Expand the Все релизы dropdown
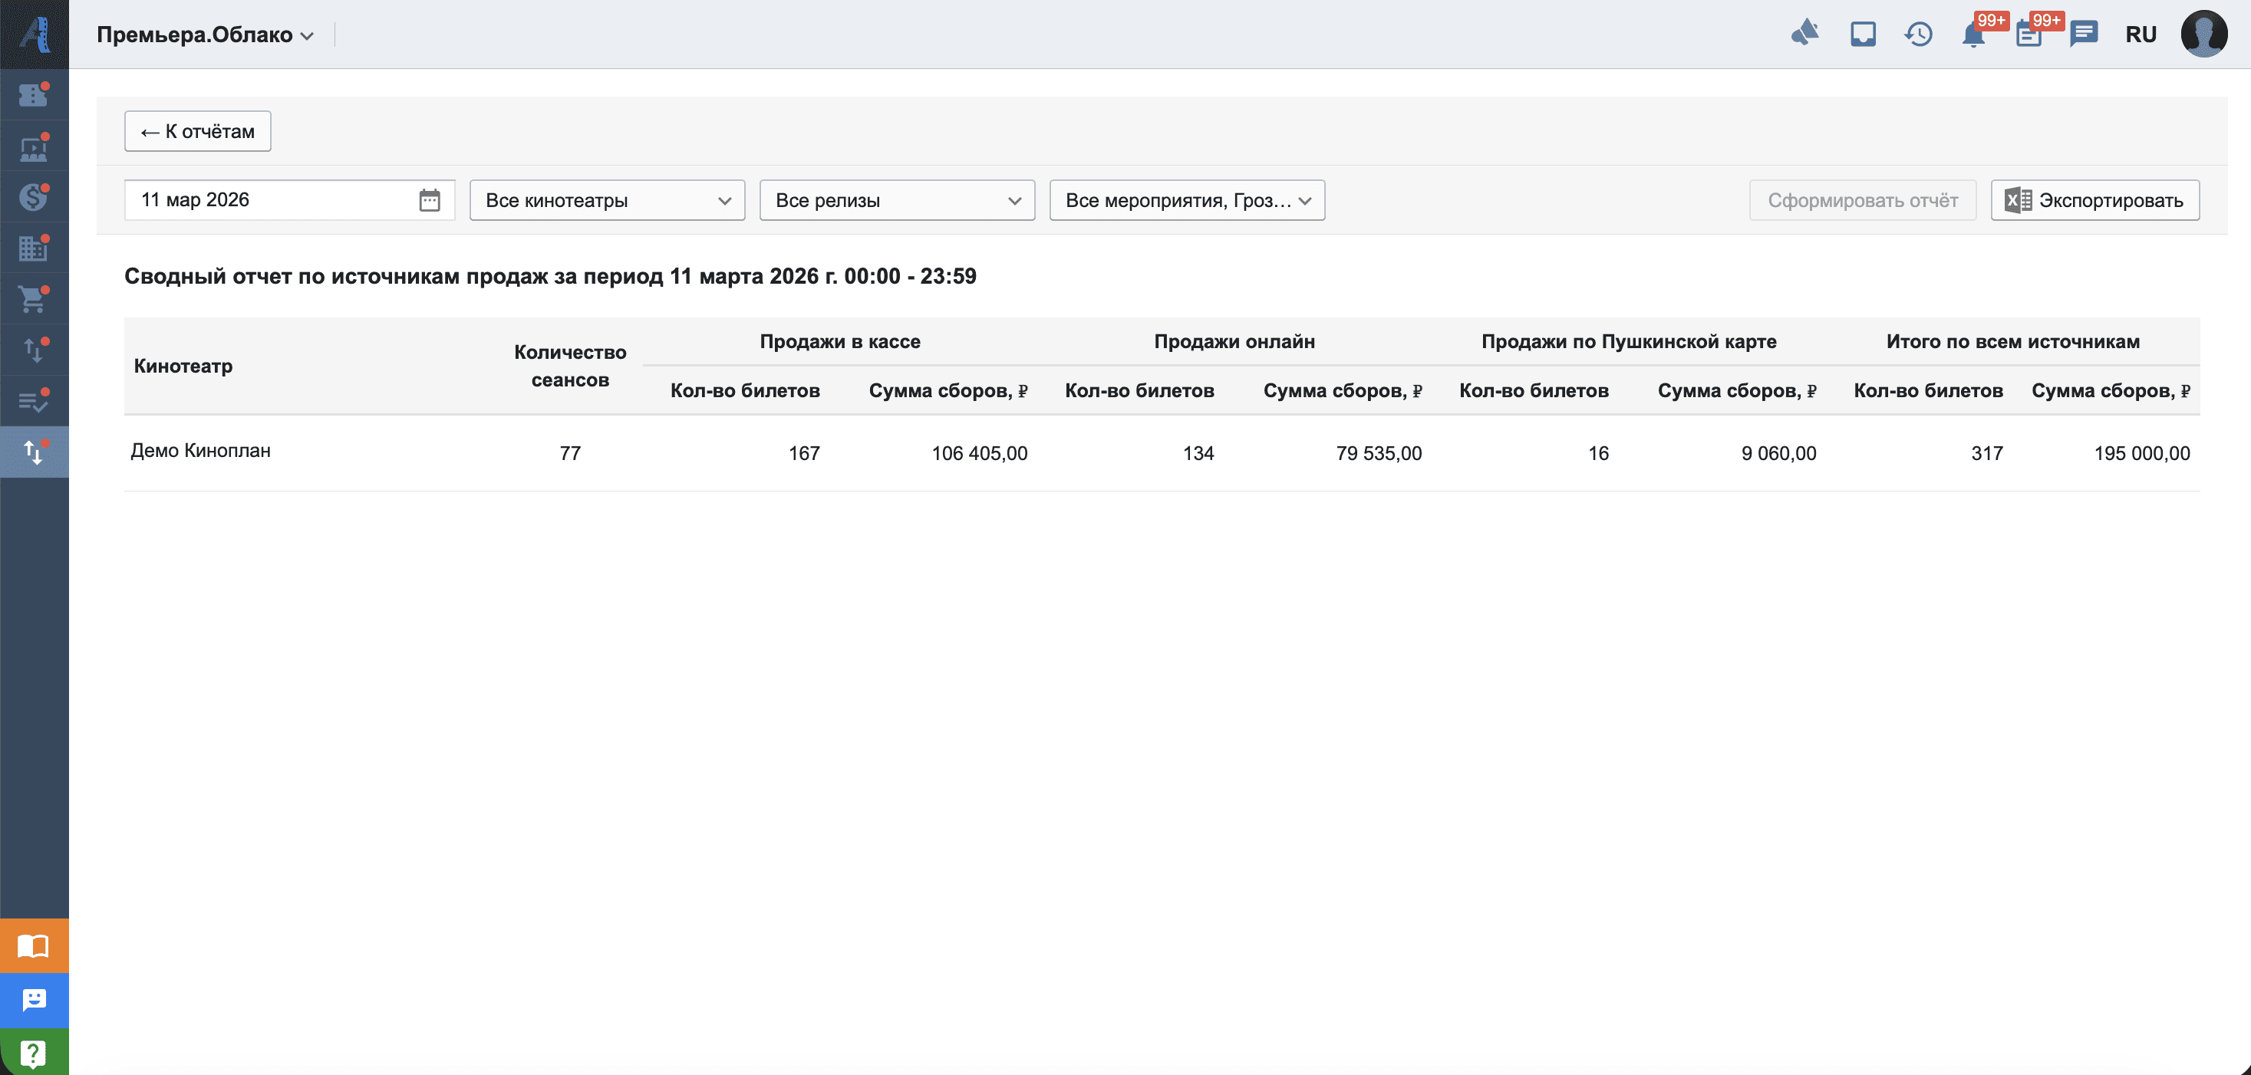Screen dimensions: 2251x1075 coord(897,200)
